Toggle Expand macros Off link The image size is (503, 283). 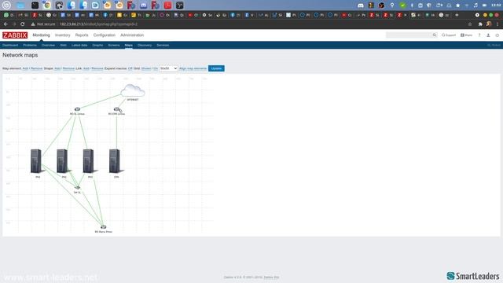[130, 68]
